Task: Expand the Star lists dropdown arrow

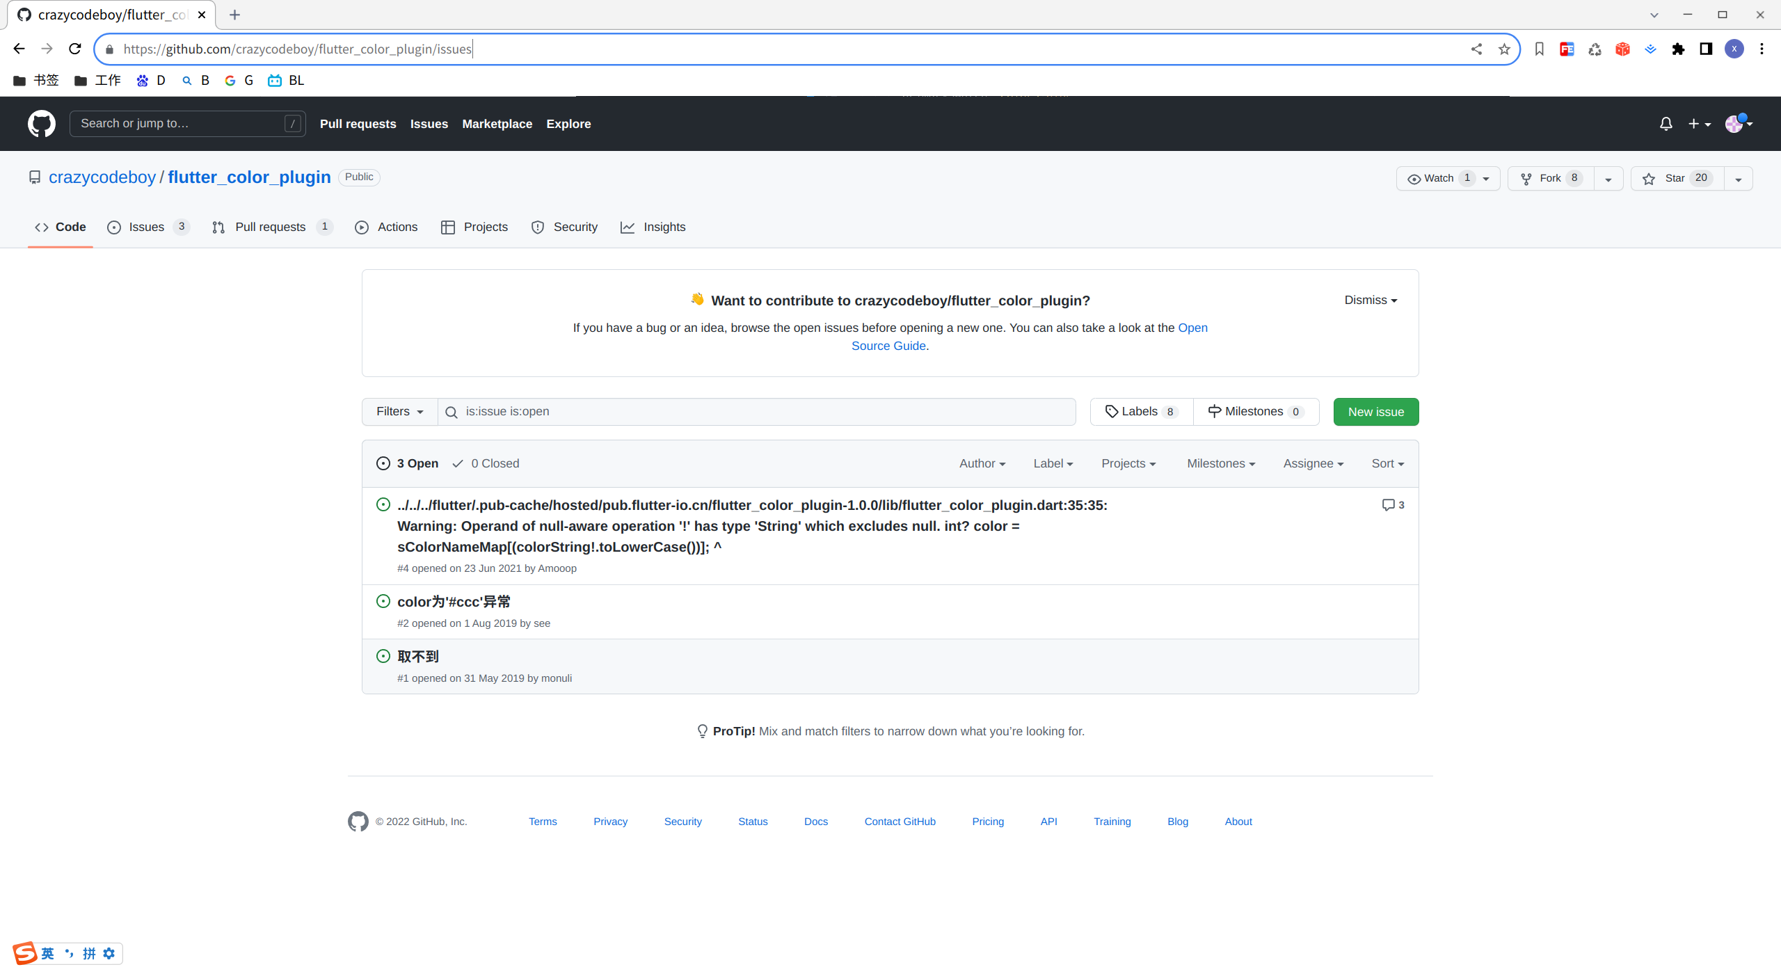Action: pos(1739,179)
